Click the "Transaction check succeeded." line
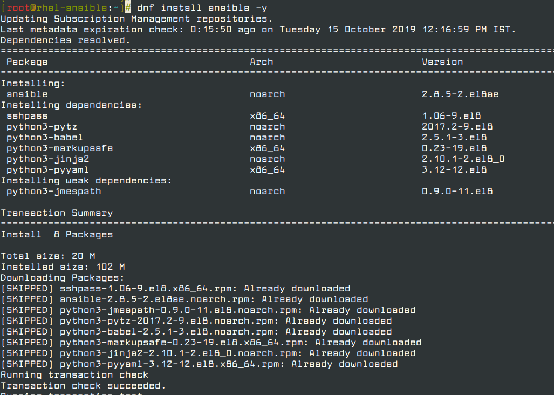The width and height of the screenshot is (554, 395). point(83,385)
